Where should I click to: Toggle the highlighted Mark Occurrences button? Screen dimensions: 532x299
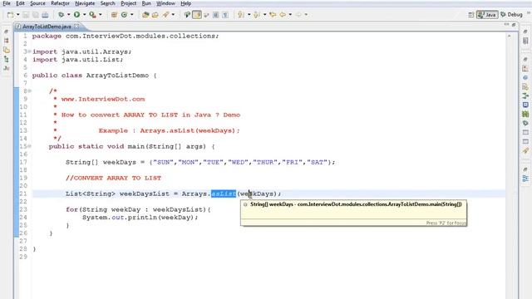pyautogui.click(x=197, y=15)
